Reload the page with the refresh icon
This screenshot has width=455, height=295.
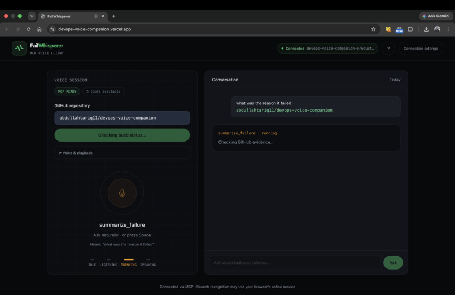[x=28, y=29]
